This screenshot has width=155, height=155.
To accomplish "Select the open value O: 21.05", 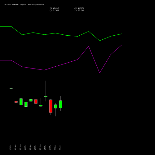I will click(x=54, y=11).
